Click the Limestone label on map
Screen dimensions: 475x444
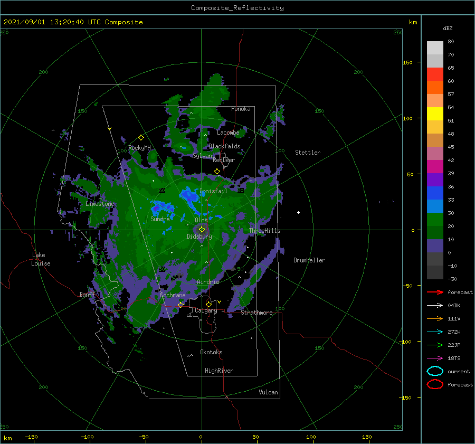pos(100,204)
